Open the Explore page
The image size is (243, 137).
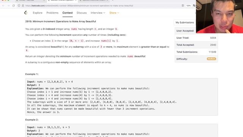(38, 13)
